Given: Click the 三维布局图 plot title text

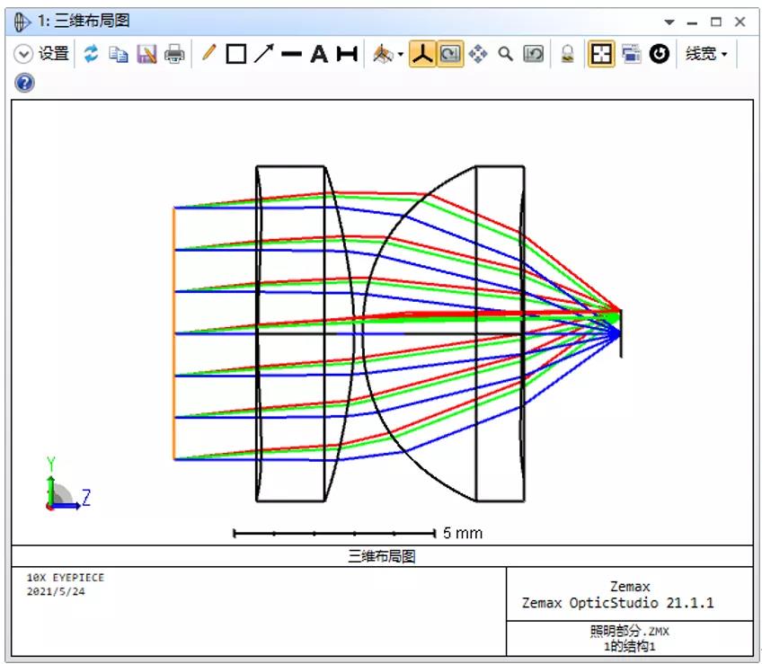Looking at the screenshot, I should [x=382, y=556].
